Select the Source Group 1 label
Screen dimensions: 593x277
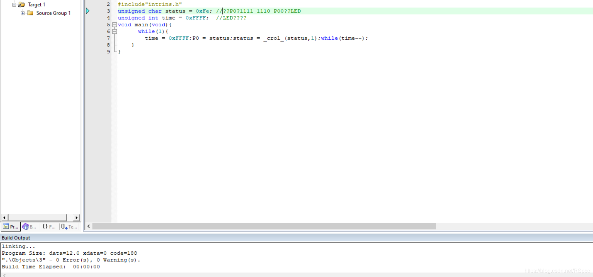(x=54, y=13)
